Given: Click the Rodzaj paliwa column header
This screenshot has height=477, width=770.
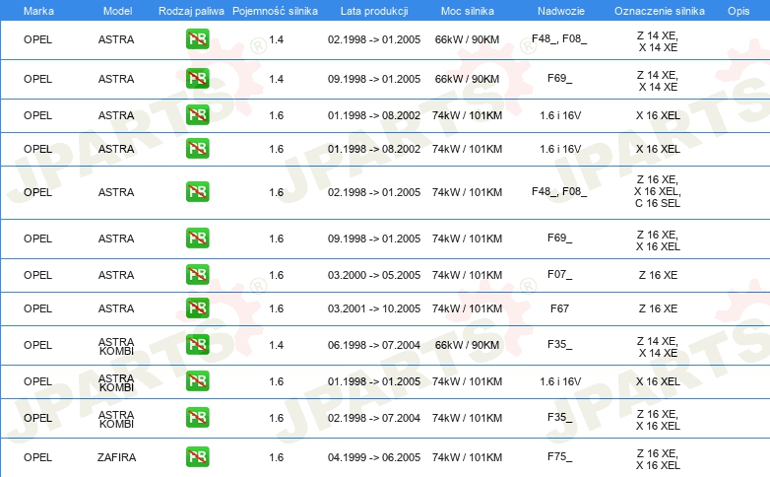Looking at the screenshot, I should point(191,11).
